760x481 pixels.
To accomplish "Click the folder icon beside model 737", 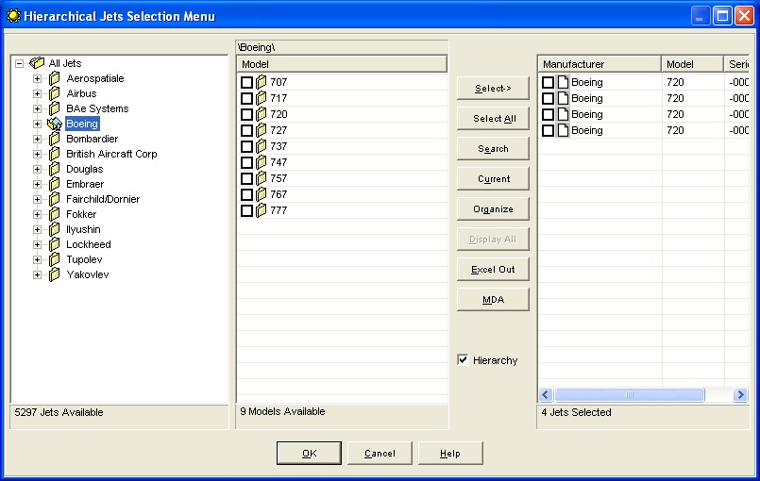I will pyautogui.click(x=262, y=146).
